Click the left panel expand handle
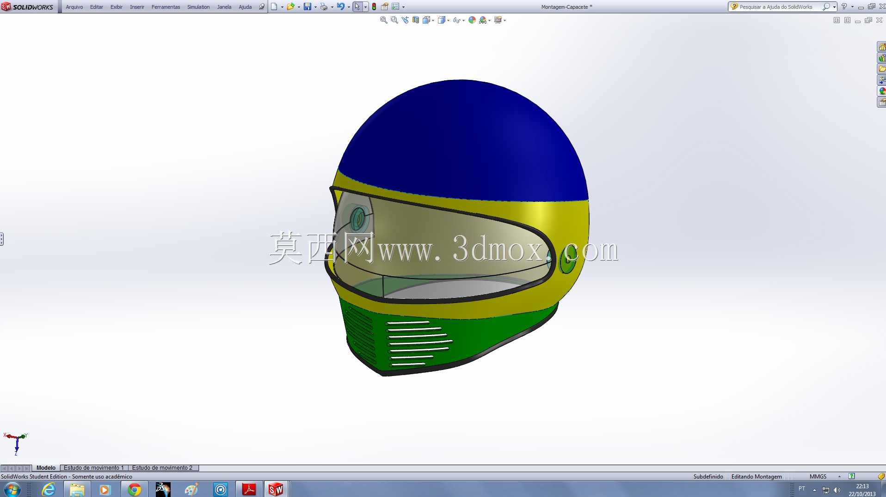Image resolution: width=886 pixels, height=497 pixels. 2,239
